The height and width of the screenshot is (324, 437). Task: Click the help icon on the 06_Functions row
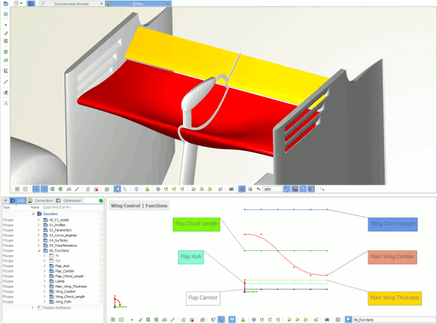point(101,251)
